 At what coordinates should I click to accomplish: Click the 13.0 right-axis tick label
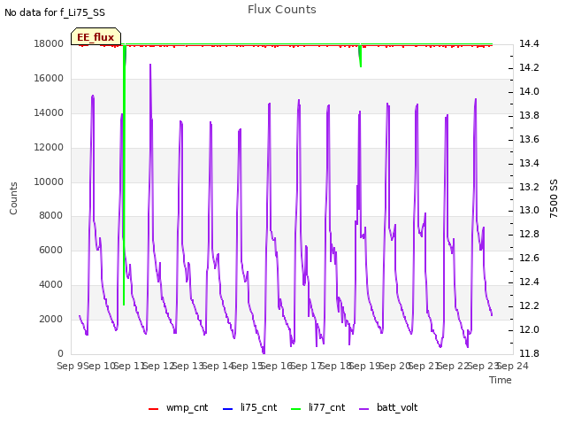click(x=529, y=211)
